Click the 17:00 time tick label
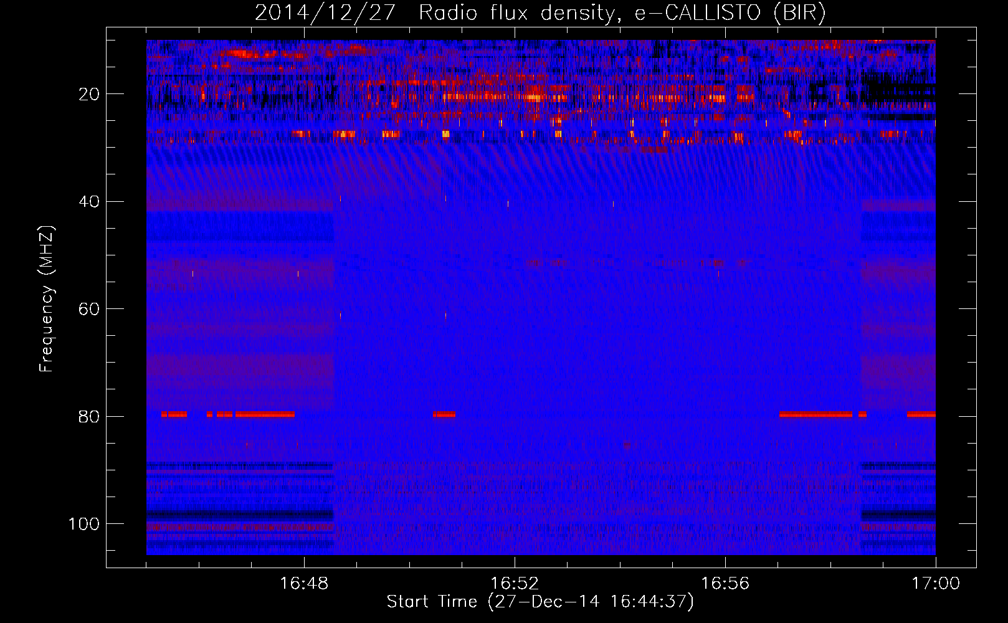This screenshot has height=623, width=1008. (x=936, y=584)
